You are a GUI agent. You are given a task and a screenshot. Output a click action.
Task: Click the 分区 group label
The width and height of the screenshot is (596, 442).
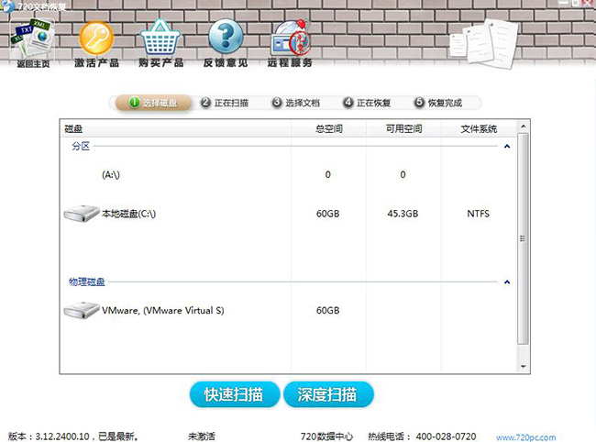coord(81,147)
